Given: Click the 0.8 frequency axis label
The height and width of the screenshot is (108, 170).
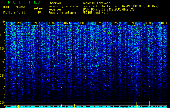Looking at the screenshot, I should [2, 76].
